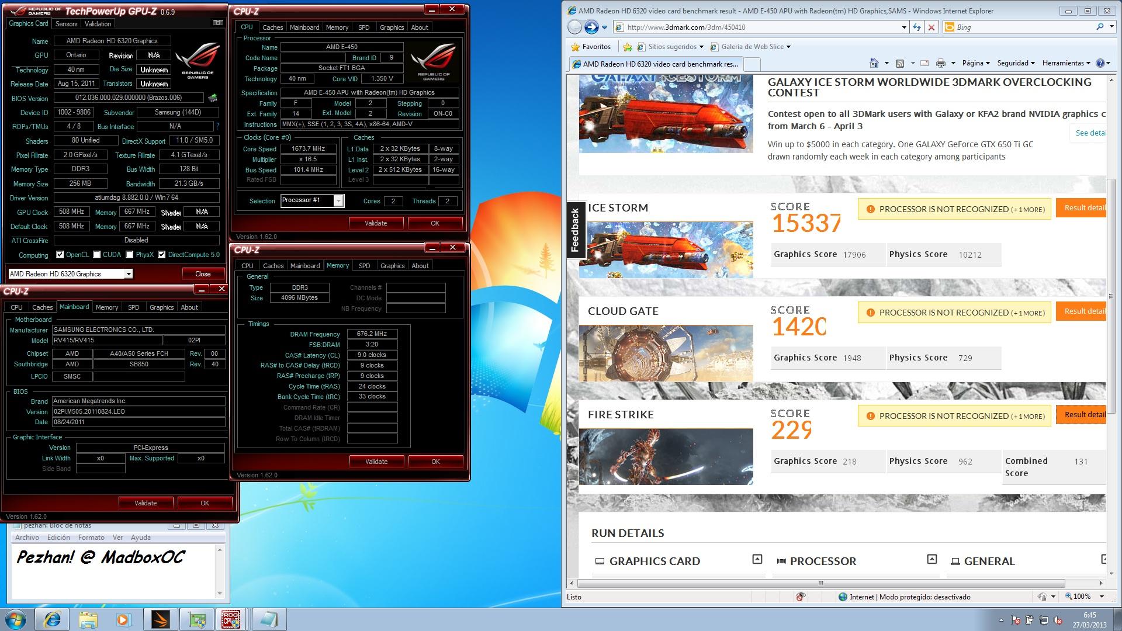Open the new blank tab in IE
Viewport: 1122px width, 631px height.
pos(752,64)
